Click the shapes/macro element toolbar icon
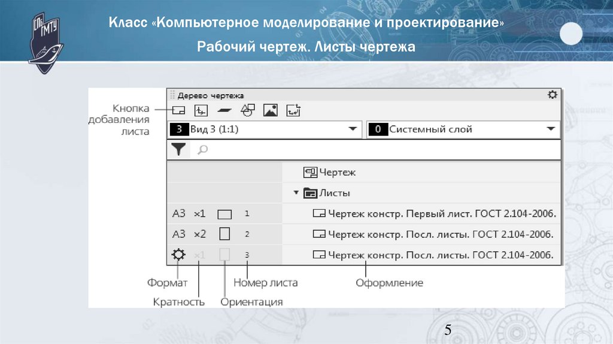 tap(247, 110)
